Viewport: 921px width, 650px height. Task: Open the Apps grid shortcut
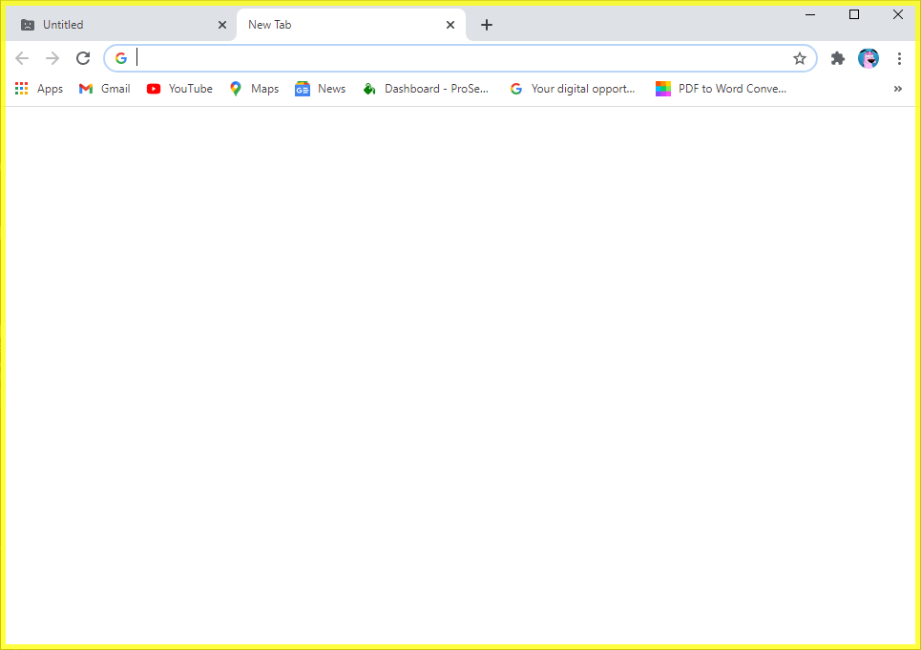(x=21, y=88)
